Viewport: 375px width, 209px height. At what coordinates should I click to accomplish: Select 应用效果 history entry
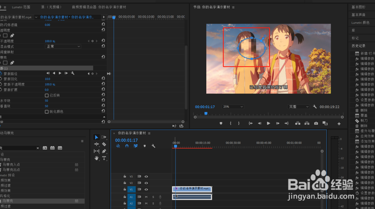(367, 136)
